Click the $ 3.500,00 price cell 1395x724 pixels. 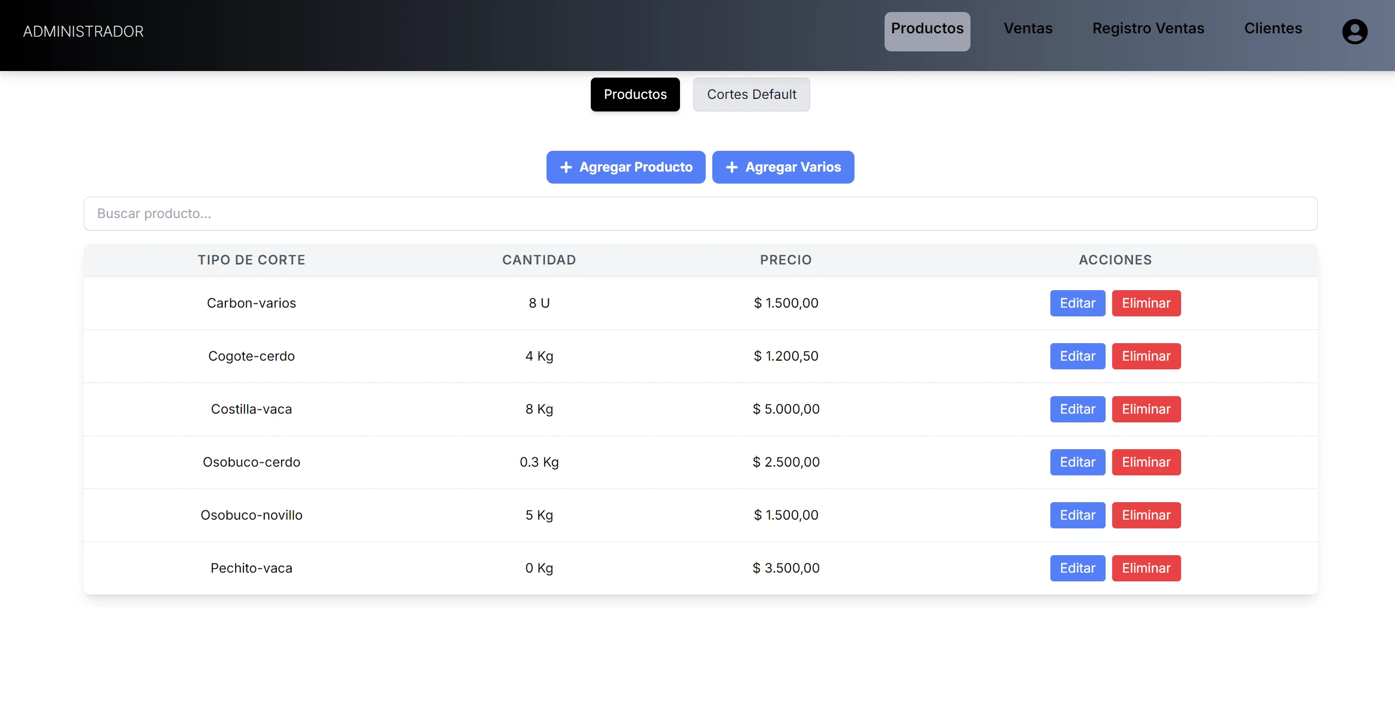pyautogui.click(x=786, y=568)
